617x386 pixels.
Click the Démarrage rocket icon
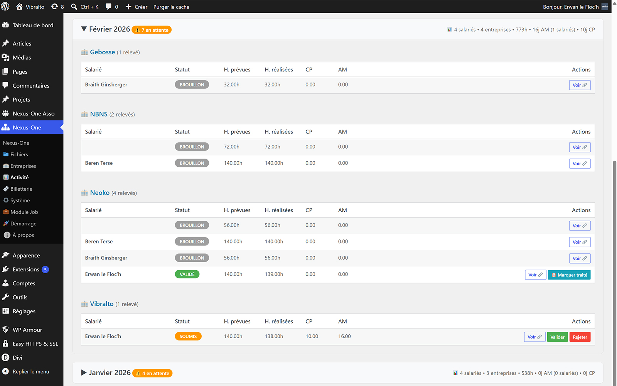[6, 223]
